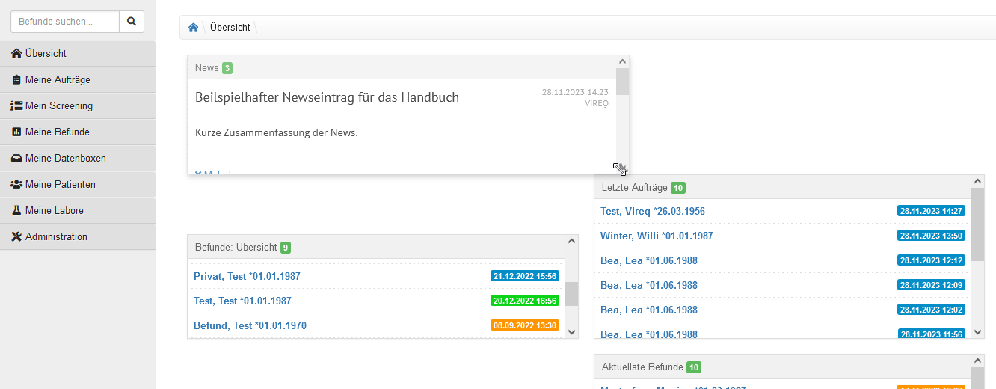Open order Bea, Lea from 12:02
The image size is (996, 389).
(x=649, y=310)
